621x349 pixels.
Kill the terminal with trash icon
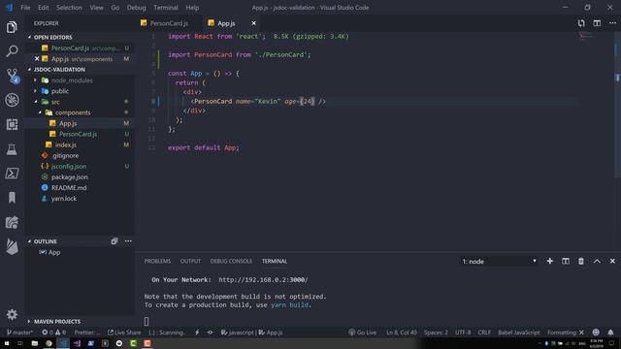click(581, 261)
